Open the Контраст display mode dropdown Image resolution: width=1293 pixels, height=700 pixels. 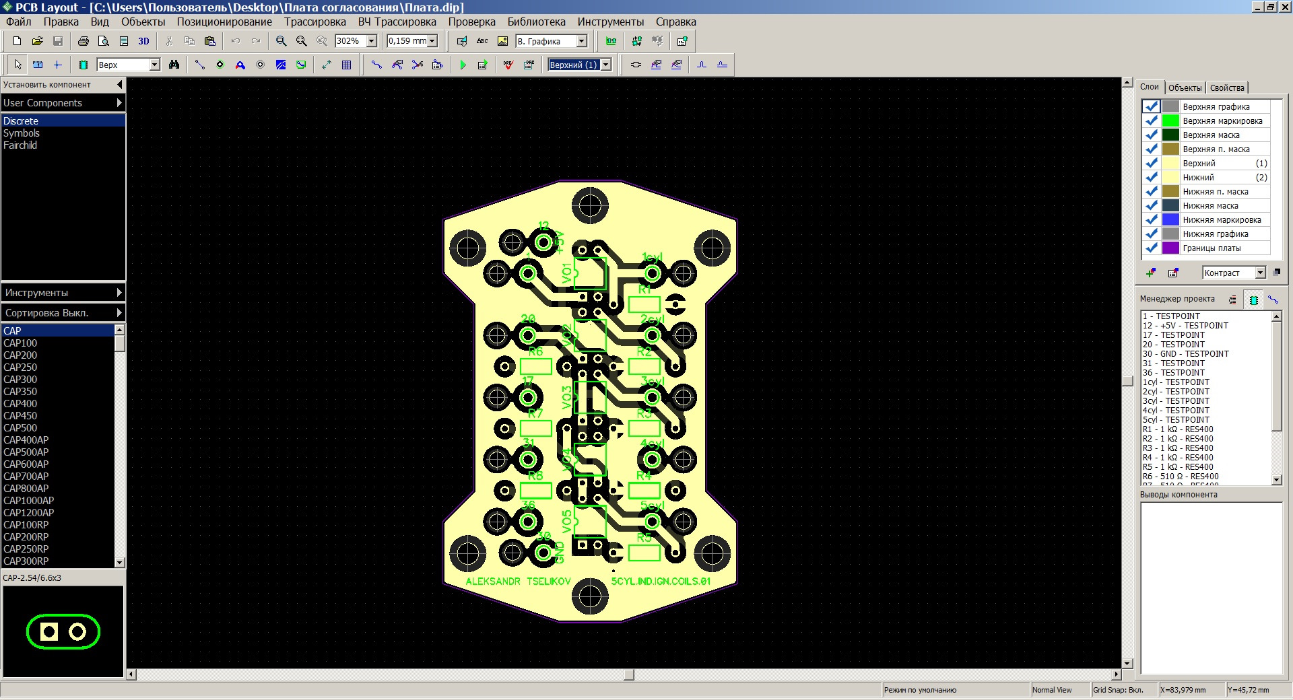pyautogui.click(x=1260, y=273)
